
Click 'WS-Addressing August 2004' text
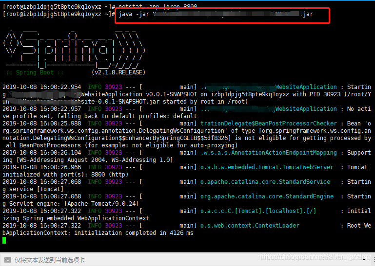(63, 160)
